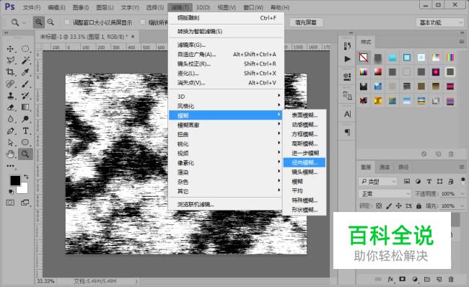Switch to the 通道 tab

385,167
